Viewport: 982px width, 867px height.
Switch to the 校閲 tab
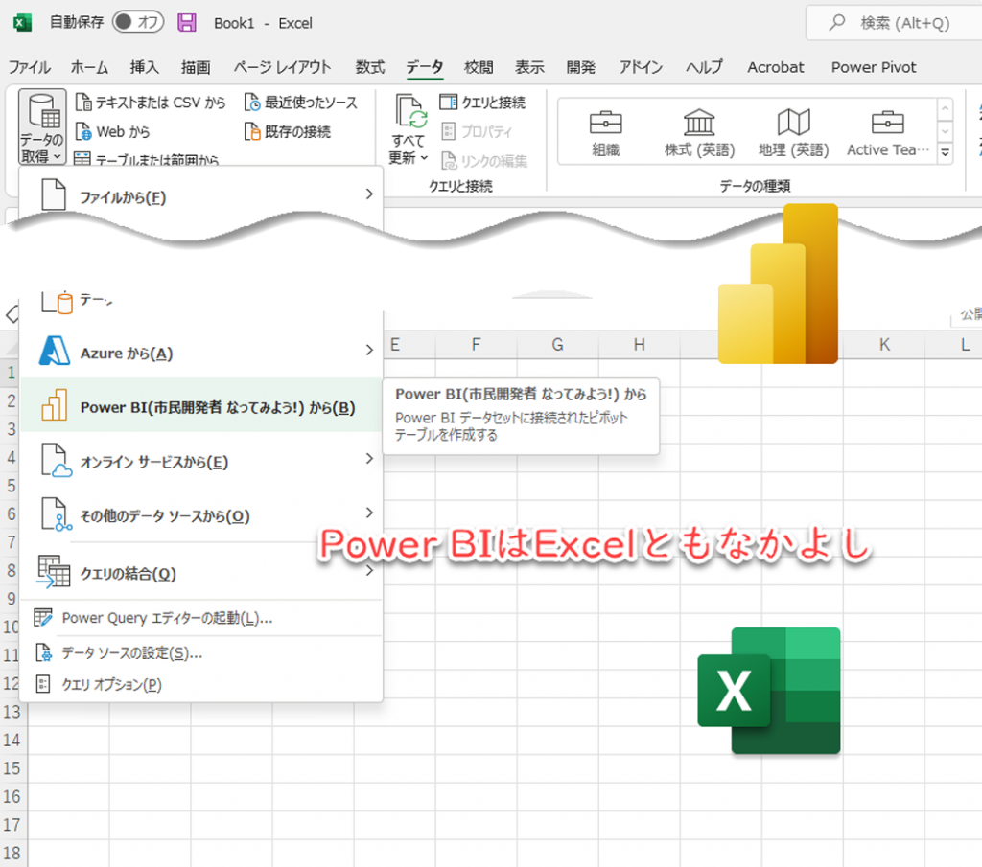[479, 67]
